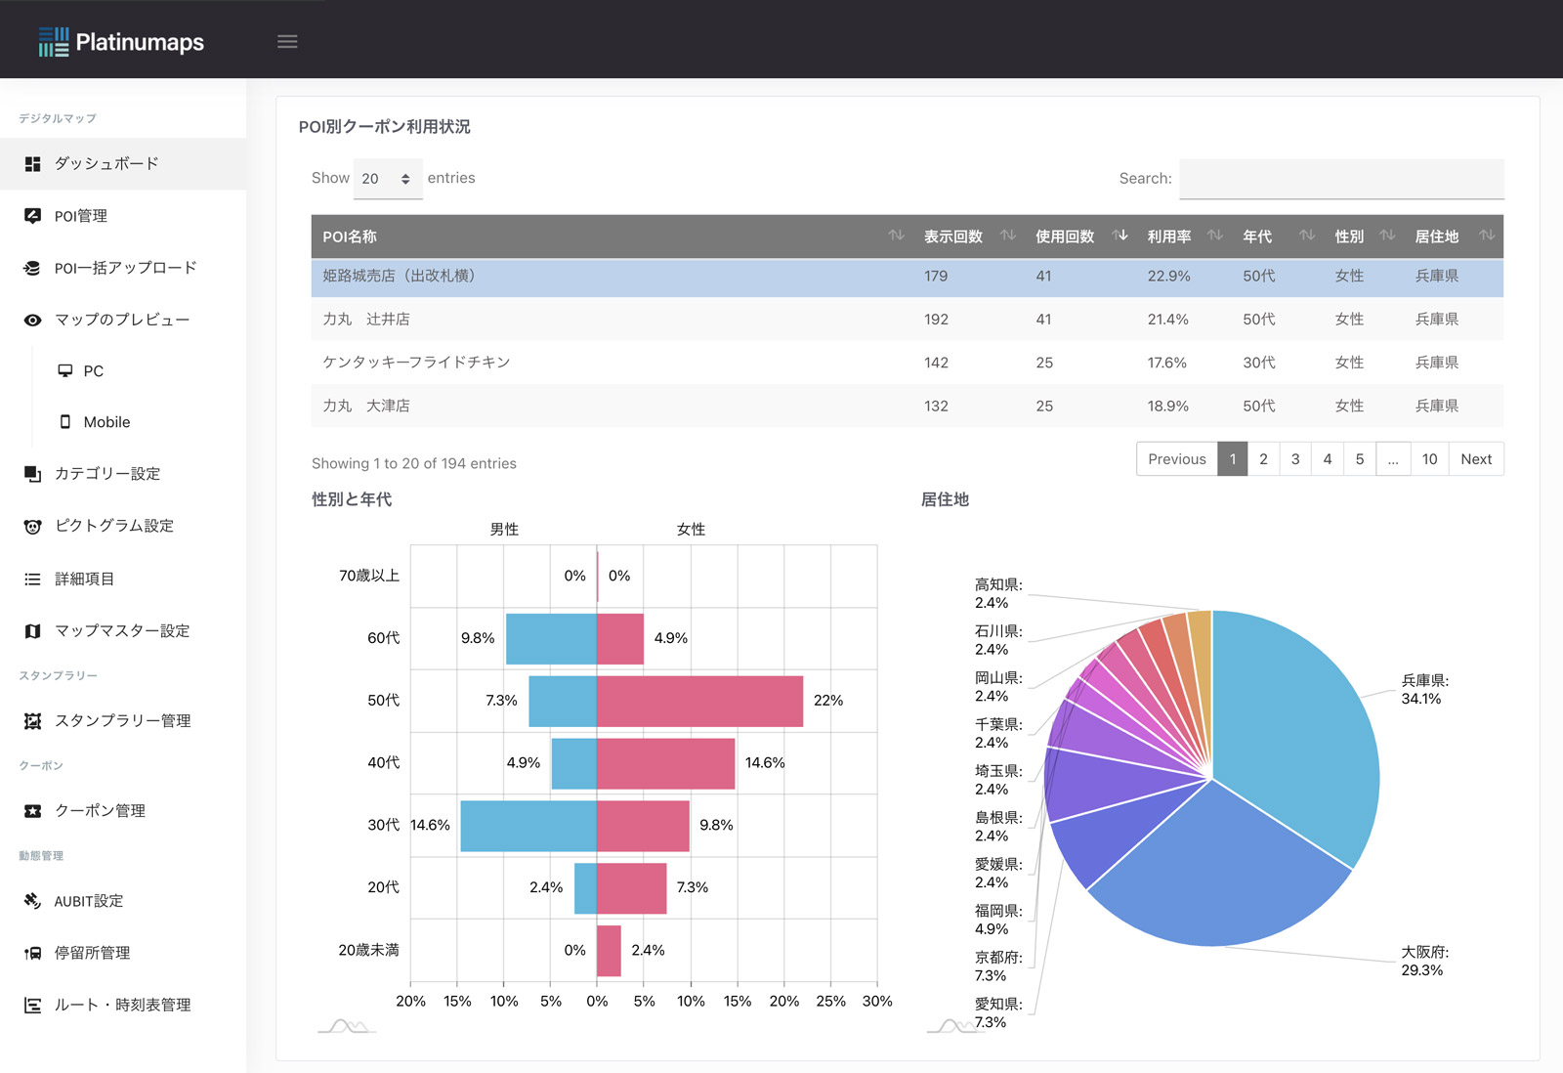Click the マップのプレビュー eye icon
Screen dimensions: 1563x1073
[30, 319]
